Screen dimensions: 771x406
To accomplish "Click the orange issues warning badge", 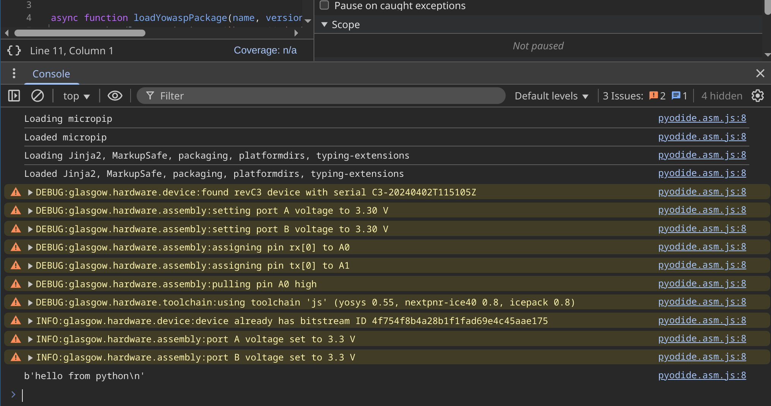I will (x=657, y=96).
